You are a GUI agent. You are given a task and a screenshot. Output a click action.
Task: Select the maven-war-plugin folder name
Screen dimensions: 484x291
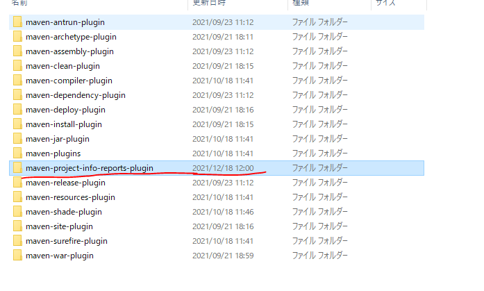click(60, 256)
